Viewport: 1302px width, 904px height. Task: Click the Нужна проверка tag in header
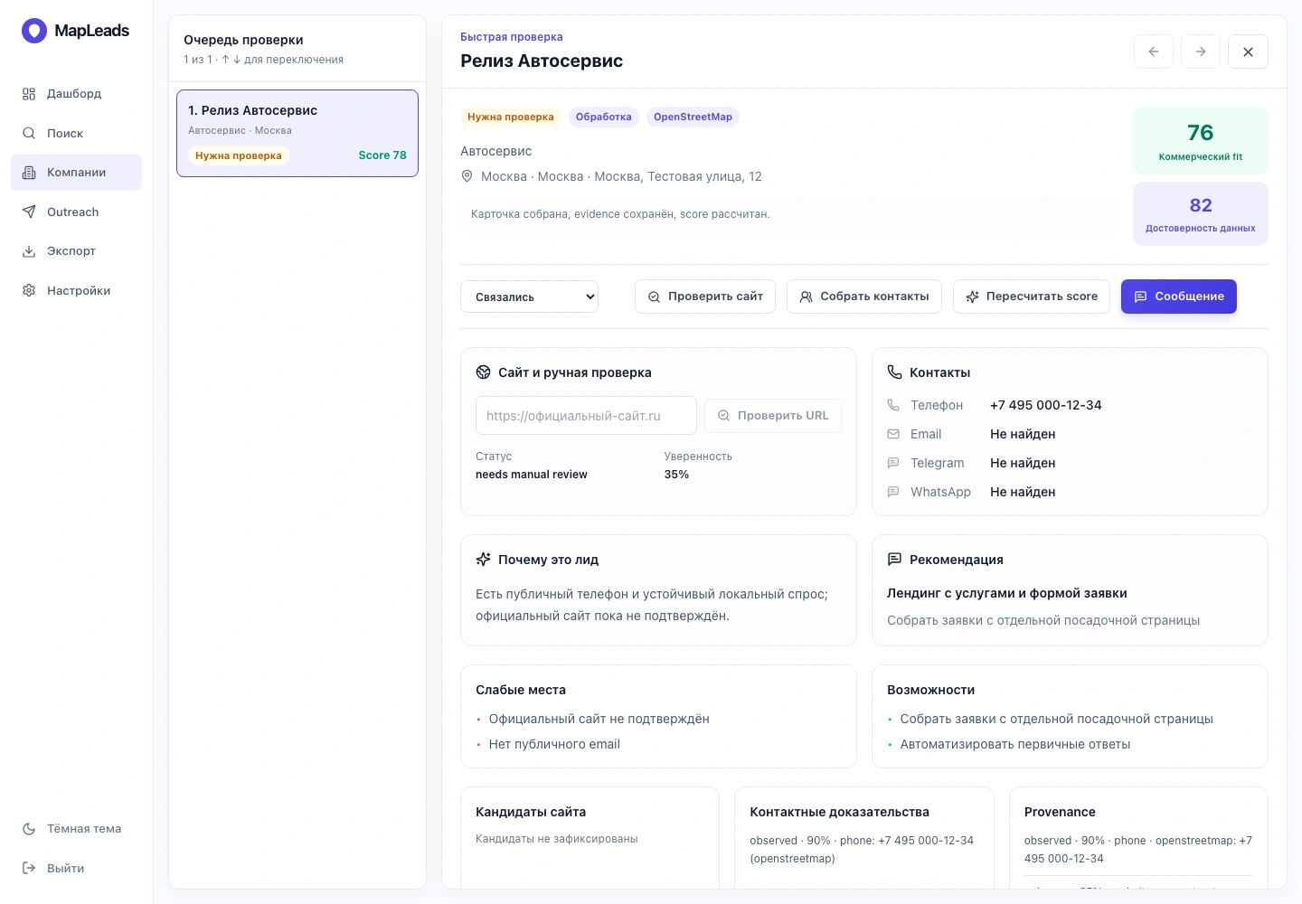(511, 117)
